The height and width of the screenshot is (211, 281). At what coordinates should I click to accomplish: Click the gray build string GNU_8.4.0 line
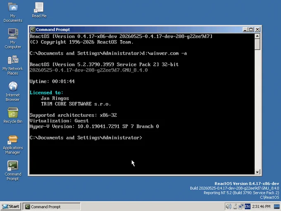click(89, 70)
